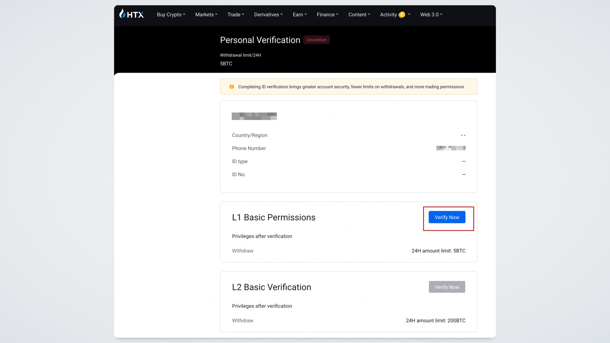Image resolution: width=610 pixels, height=343 pixels.
Task: Expand the Markets dropdown
Action: coord(206,15)
